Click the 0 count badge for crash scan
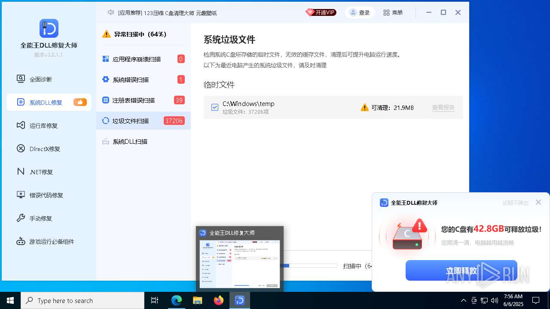Image resolution: width=550 pixels, height=309 pixels. (x=181, y=59)
